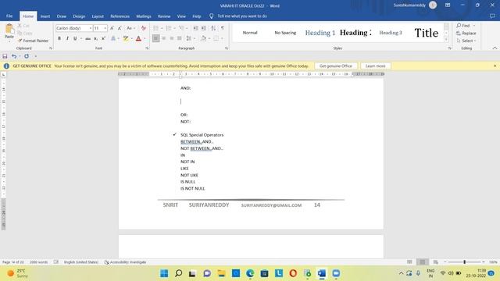
Task: Switch to the Design tab
Action: (79, 16)
